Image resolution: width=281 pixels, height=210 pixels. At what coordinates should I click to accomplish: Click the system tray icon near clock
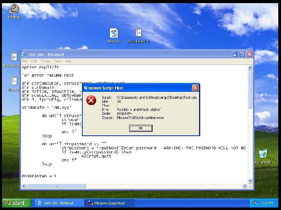click(x=254, y=203)
